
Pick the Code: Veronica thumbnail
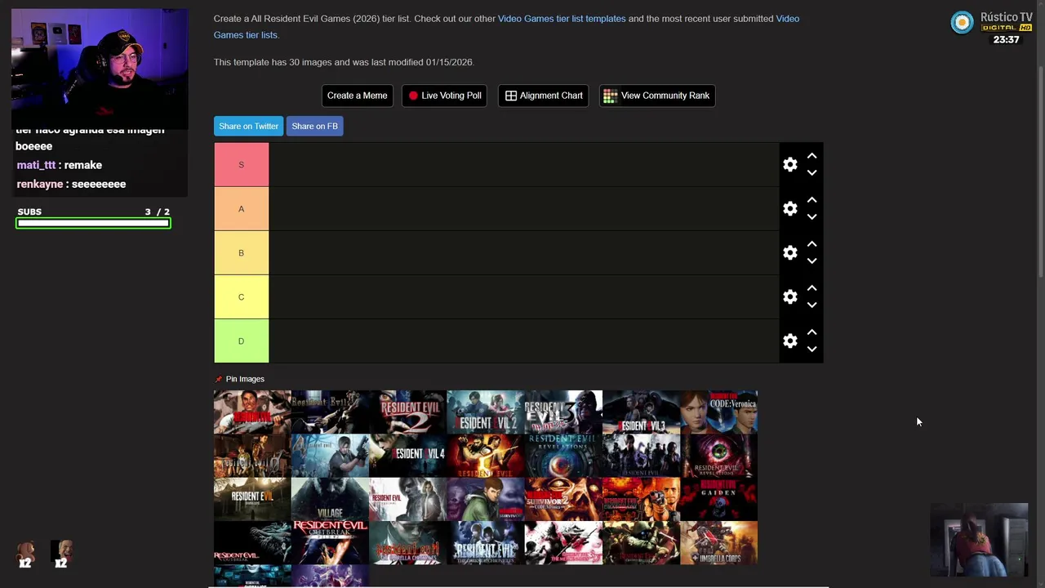pos(718,412)
